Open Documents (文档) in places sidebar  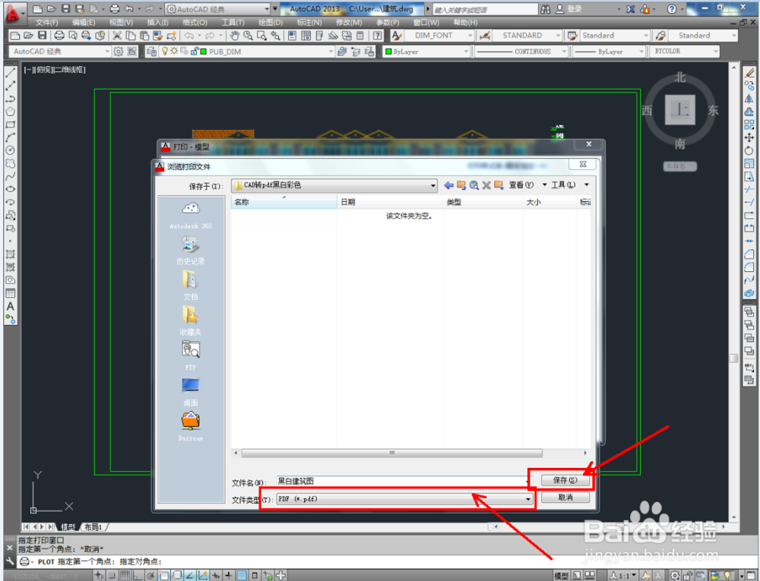pyautogui.click(x=191, y=286)
